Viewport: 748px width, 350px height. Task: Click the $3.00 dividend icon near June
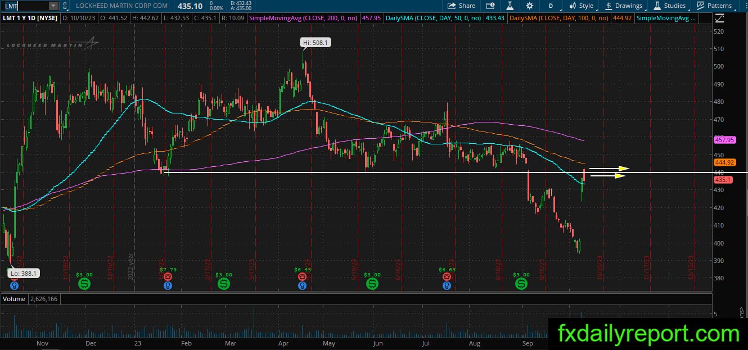[372, 284]
